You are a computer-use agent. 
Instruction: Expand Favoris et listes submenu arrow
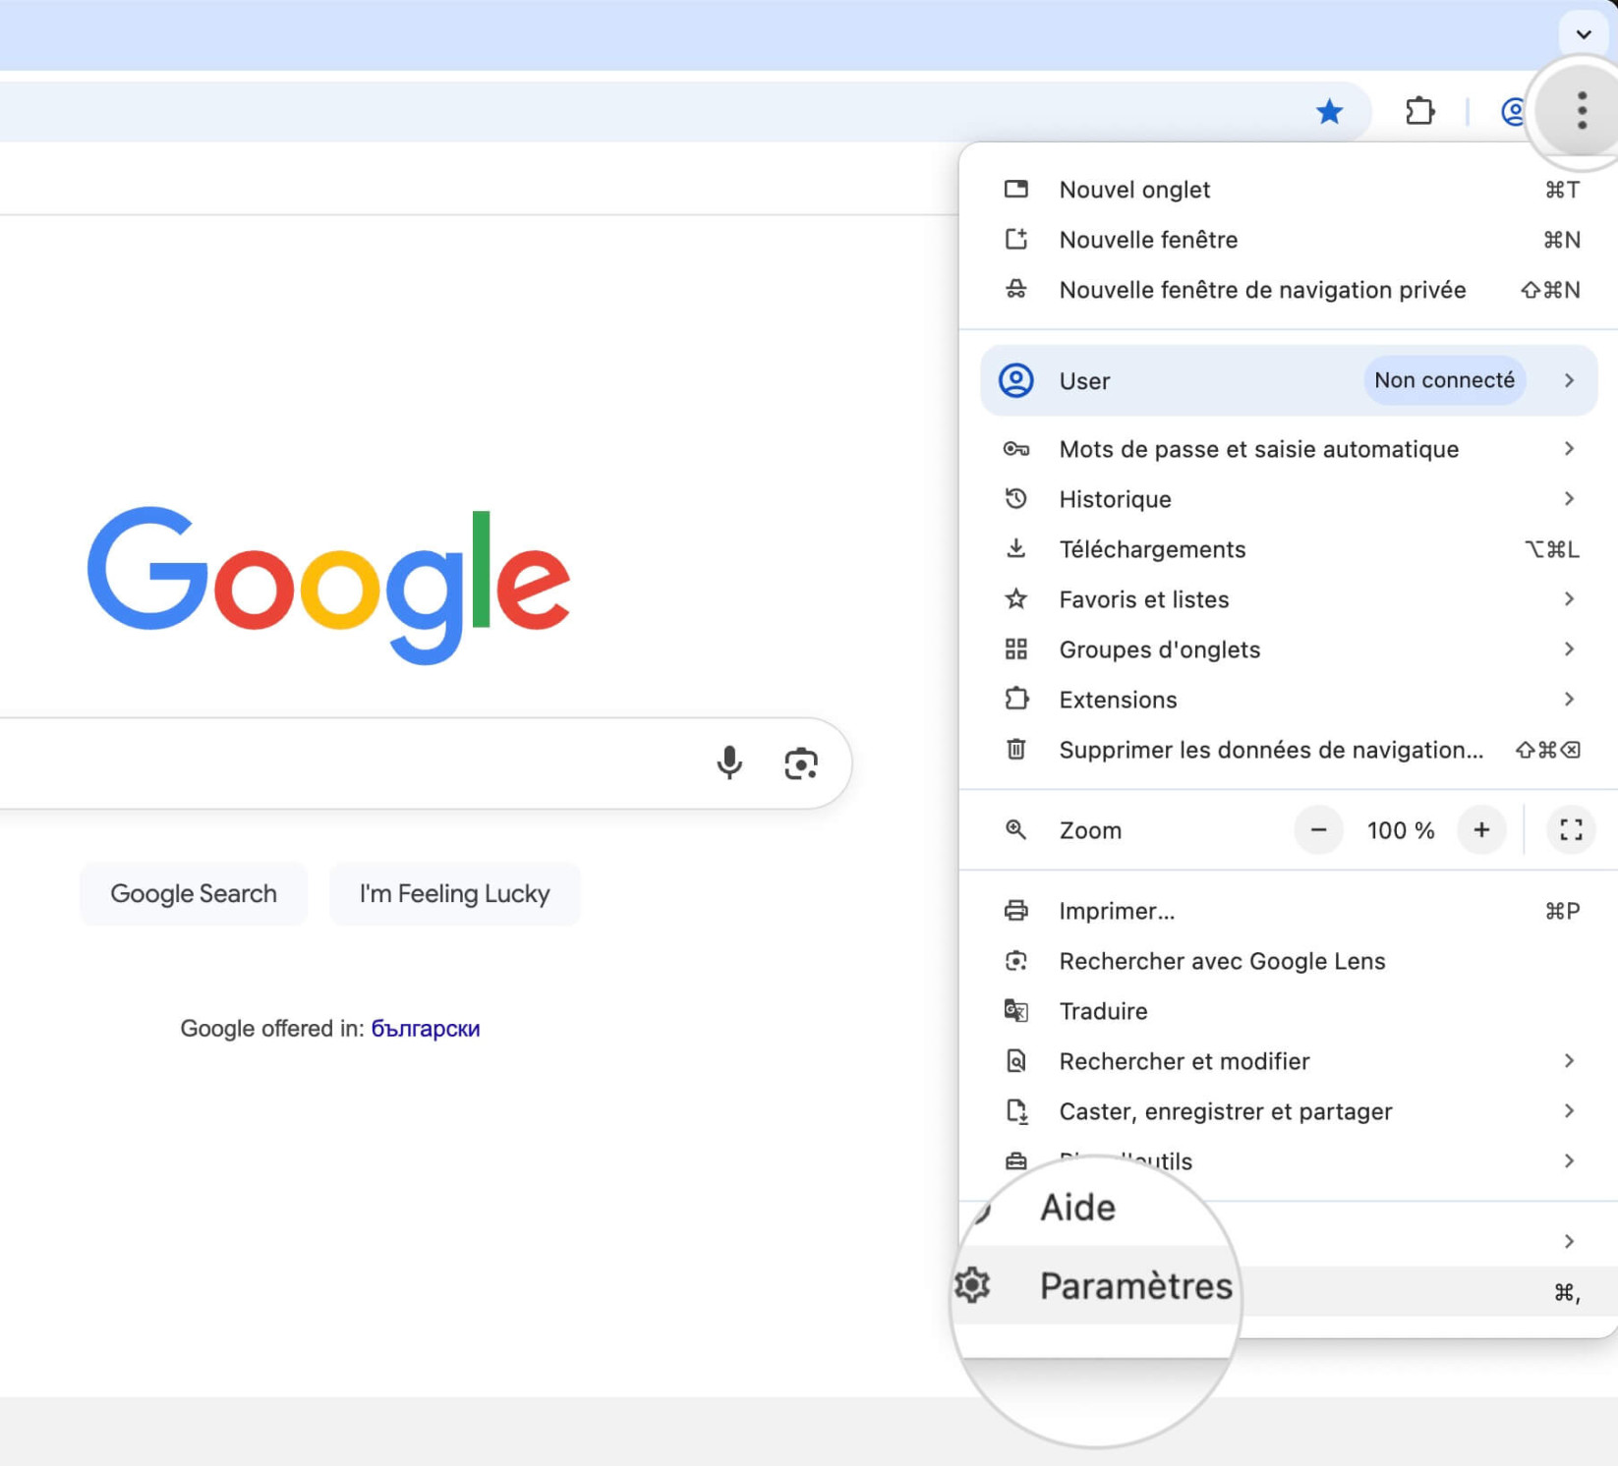[1569, 599]
